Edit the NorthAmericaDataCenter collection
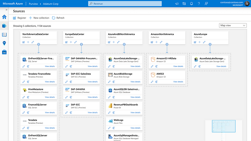Image resolution: width=251 pixels, height=141 pixels. click(33, 42)
